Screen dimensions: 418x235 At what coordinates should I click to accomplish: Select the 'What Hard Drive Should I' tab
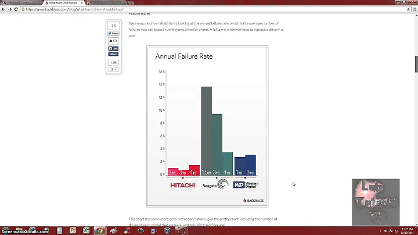(63, 3)
